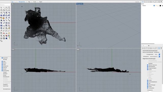Viewport: 163px width, 92px height.
Task: Select the Circle tool
Action: (1, 10)
